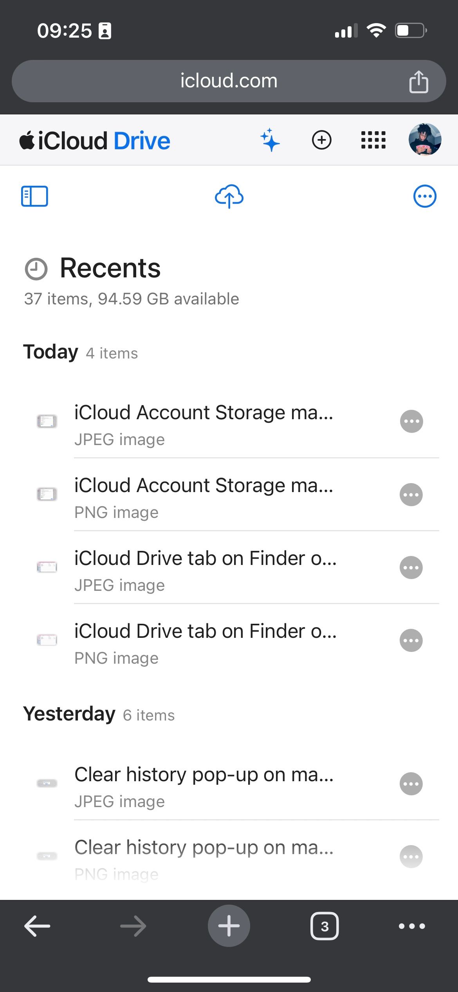The image size is (458, 992).
Task: Open options for iCloud Drive tab PNG
Action: click(x=411, y=641)
